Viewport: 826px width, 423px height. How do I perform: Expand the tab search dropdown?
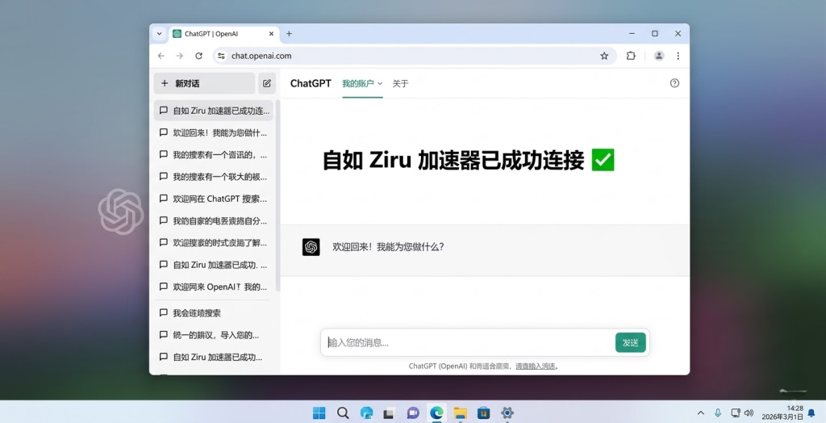[159, 34]
